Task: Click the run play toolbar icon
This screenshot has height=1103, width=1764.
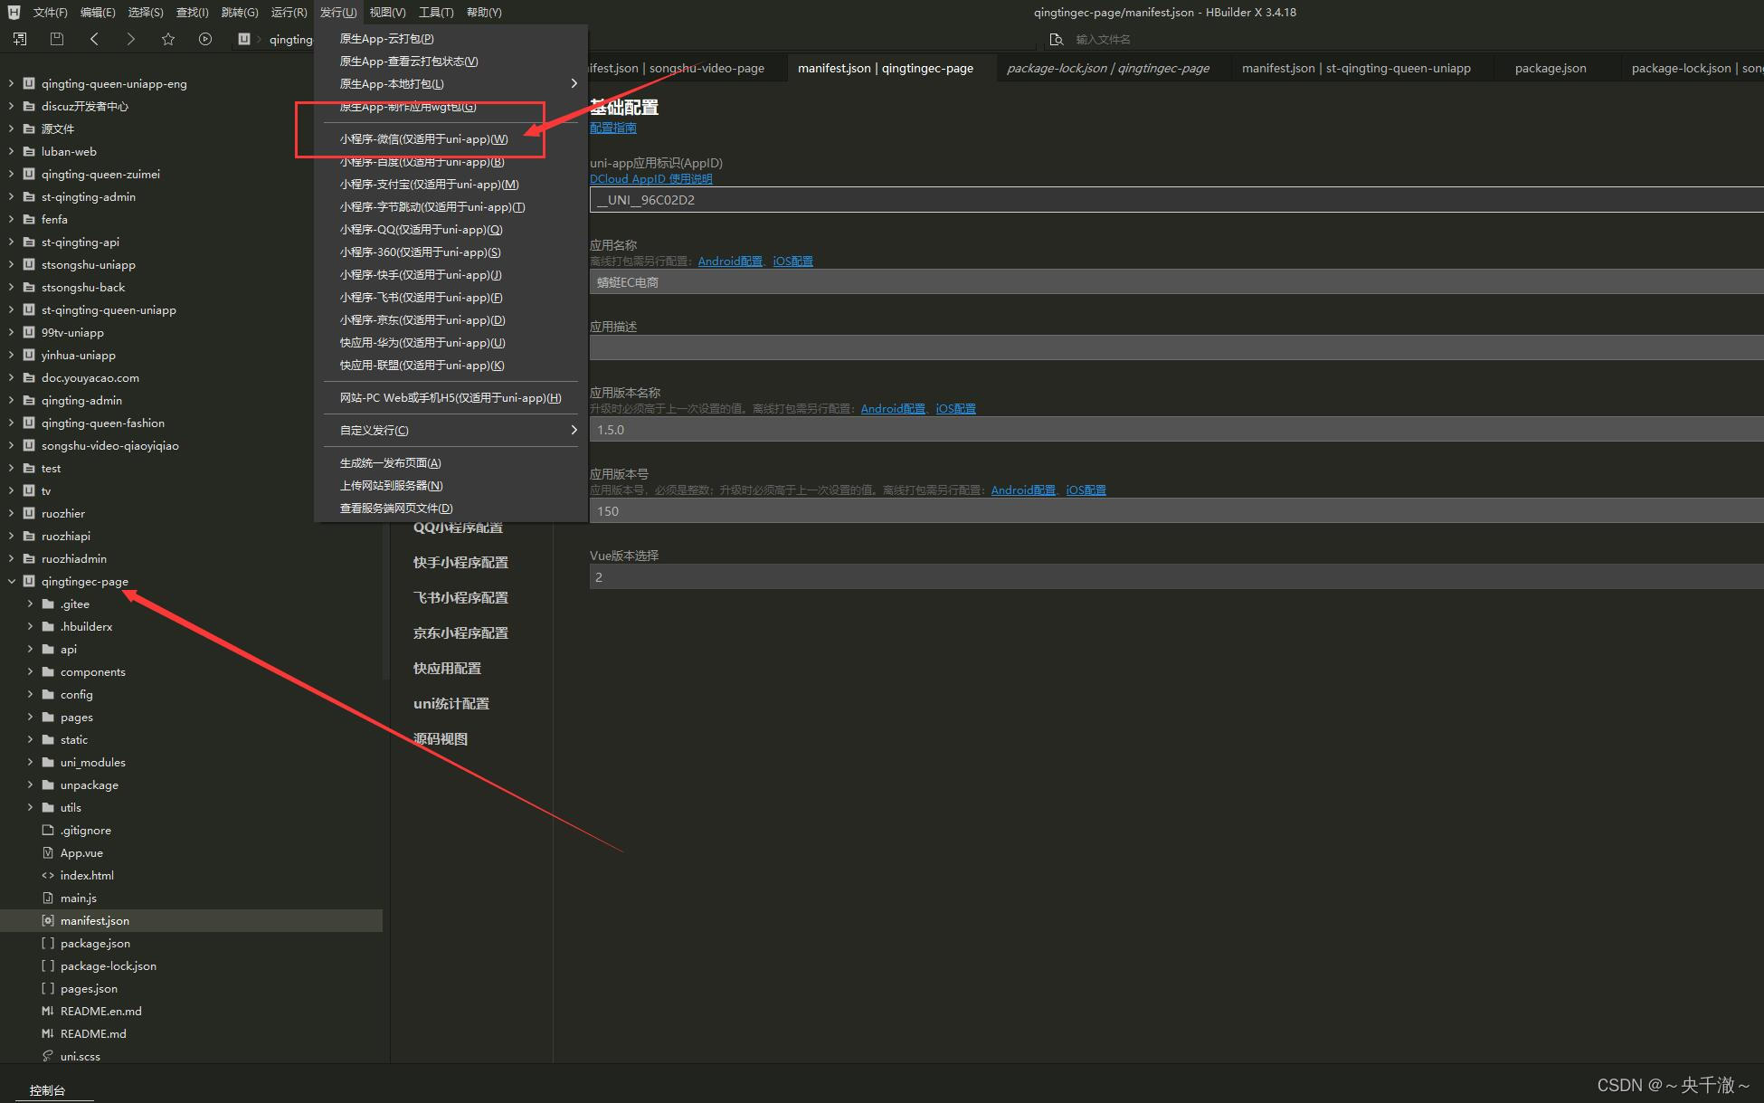Action: tap(205, 39)
